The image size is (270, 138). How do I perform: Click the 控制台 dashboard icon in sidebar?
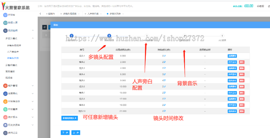coord(5,15)
